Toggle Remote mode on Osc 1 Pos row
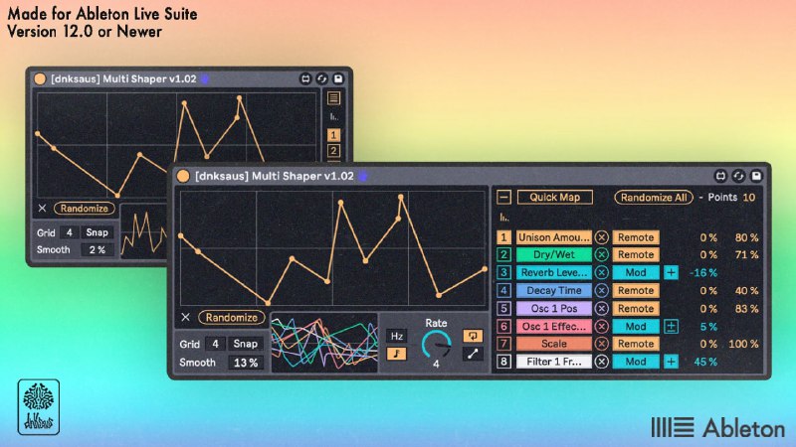This screenshot has height=447, width=796. (636, 308)
